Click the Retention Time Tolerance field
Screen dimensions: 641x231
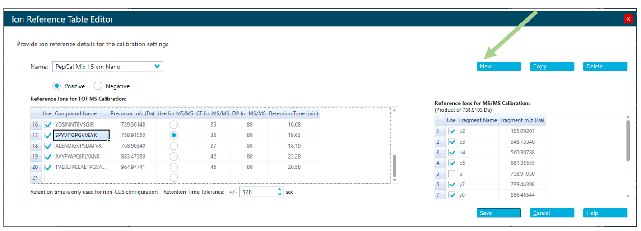point(257,192)
